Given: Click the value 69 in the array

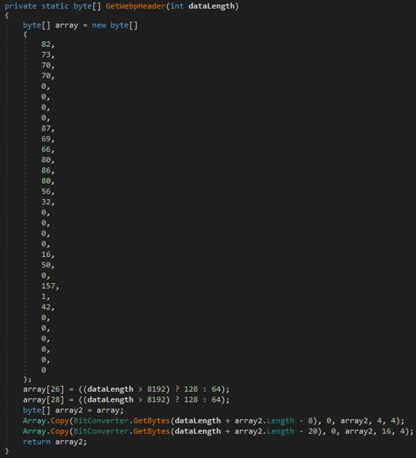Looking at the screenshot, I should click(45, 139).
